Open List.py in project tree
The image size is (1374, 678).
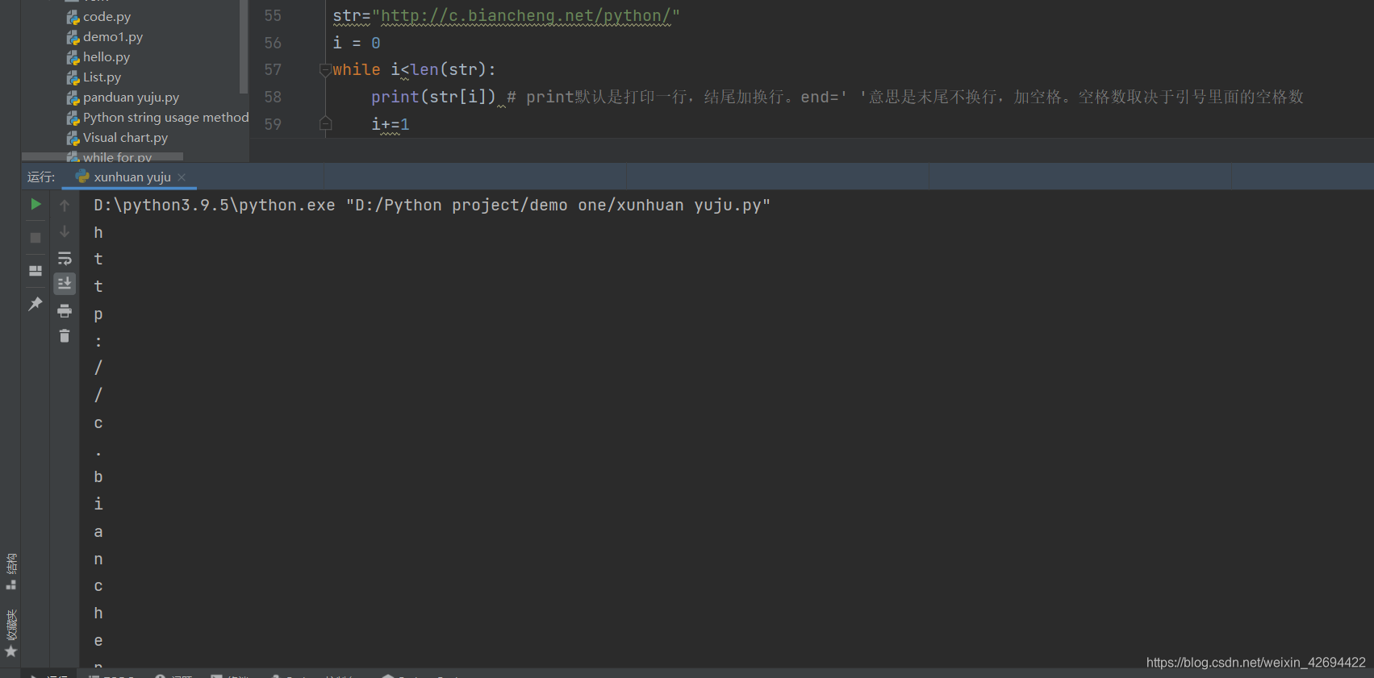pyautogui.click(x=102, y=77)
